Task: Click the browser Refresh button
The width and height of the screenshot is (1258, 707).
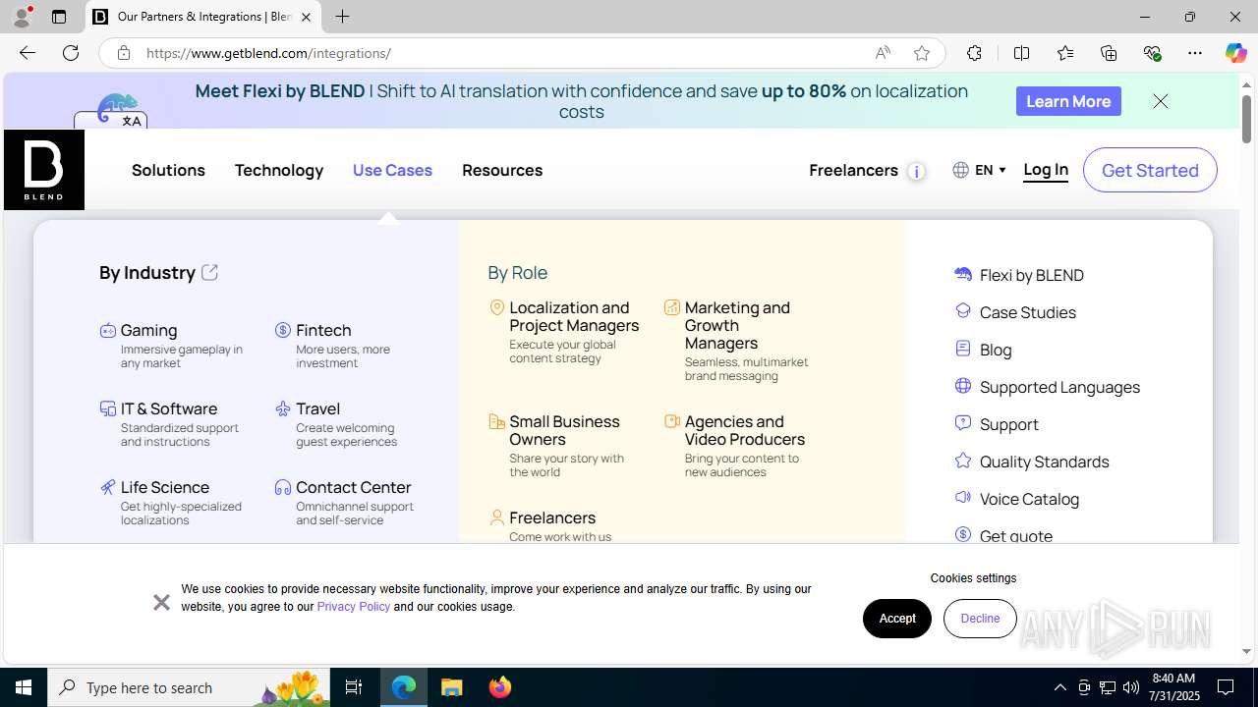Action: pyautogui.click(x=71, y=53)
